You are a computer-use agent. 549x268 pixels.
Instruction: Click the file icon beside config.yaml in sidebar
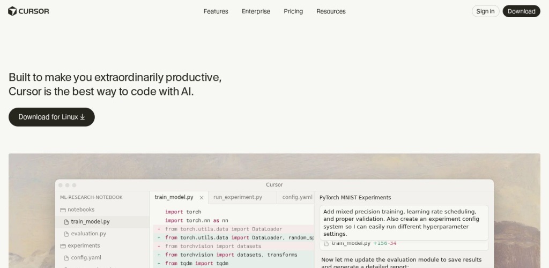(x=66, y=258)
